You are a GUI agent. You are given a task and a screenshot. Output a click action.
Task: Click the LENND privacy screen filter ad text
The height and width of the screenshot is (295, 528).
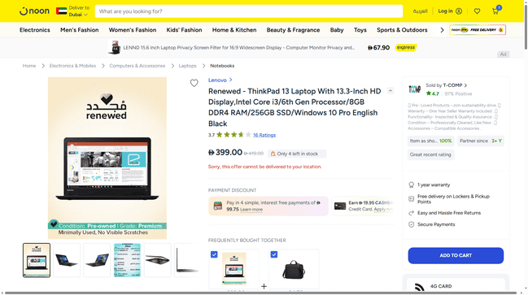click(x=238, y=48)
